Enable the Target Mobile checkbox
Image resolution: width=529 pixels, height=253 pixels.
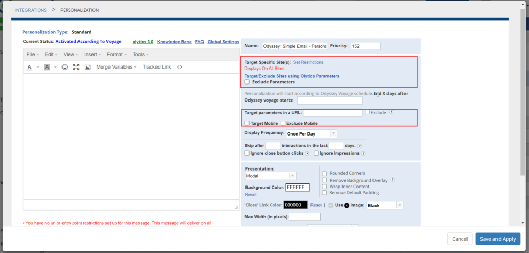click(247, 123)
